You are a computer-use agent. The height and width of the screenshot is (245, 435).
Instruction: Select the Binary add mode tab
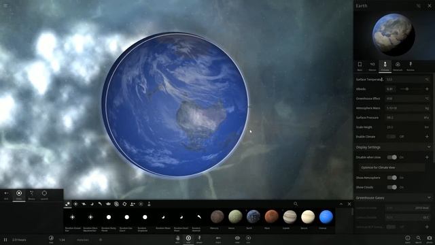point(32,195)
